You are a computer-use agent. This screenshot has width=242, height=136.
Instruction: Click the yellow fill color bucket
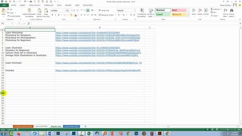(x=71, y=15)
